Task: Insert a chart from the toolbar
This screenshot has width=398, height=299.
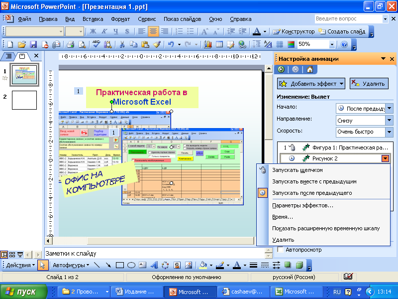Action: [207, 44]
